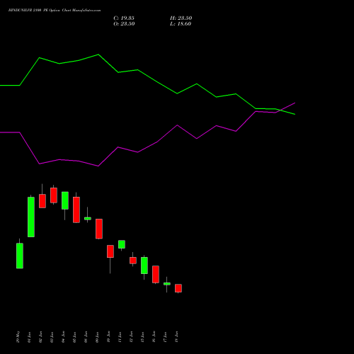
Task: Click the green indicator line's highest peak
Action: 98,55
